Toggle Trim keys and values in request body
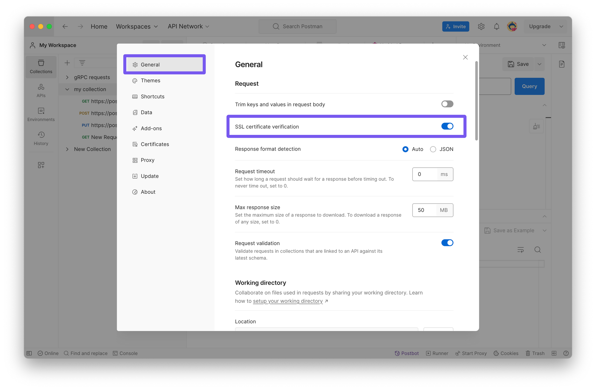 point(447,104)
